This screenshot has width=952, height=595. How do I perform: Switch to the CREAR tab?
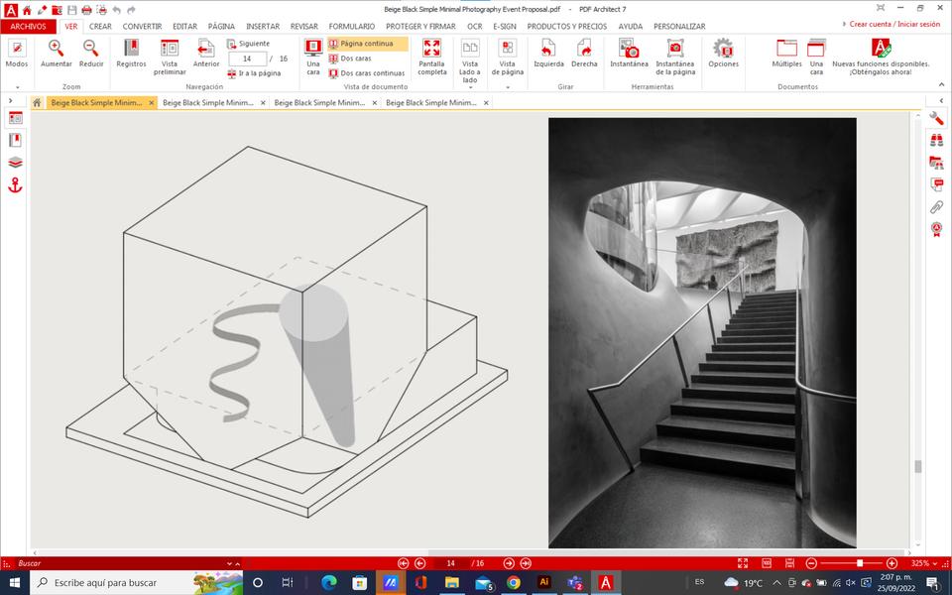point(100,26)
